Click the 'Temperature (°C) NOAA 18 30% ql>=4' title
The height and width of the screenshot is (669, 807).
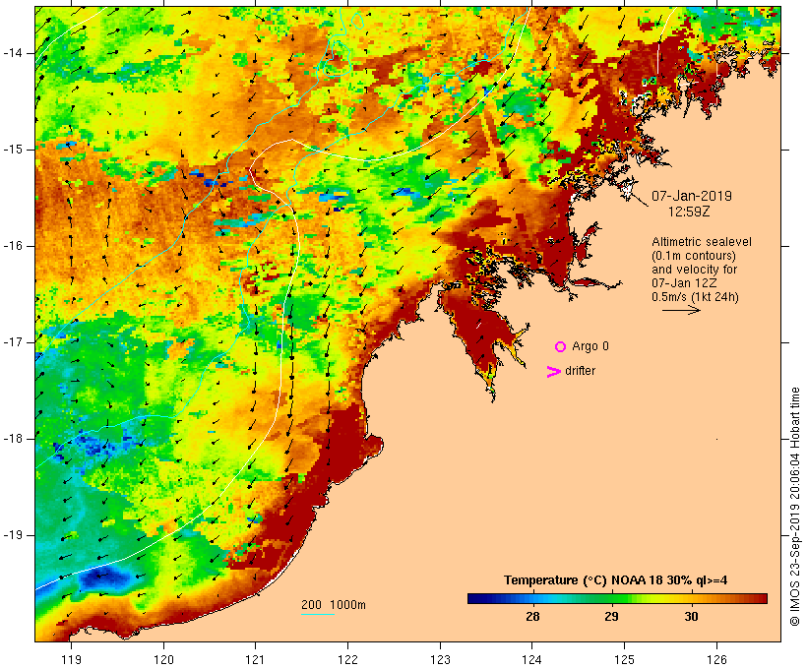(615, 580)
